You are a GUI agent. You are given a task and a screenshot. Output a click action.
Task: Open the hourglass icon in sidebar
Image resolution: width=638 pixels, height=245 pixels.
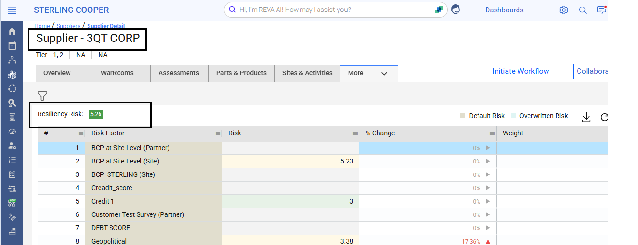(x=12, y=117)
